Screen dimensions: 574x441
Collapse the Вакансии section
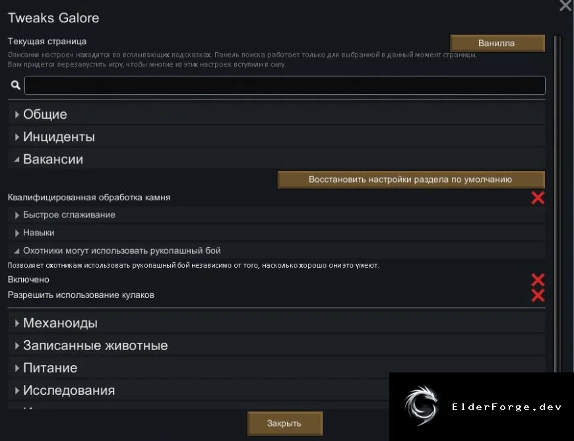(276, 159)
